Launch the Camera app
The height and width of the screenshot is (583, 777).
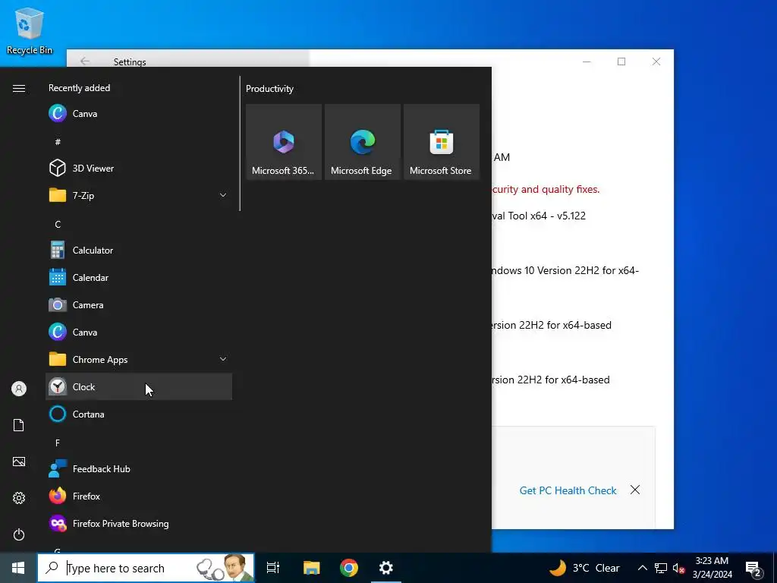[x=139, y=305]
